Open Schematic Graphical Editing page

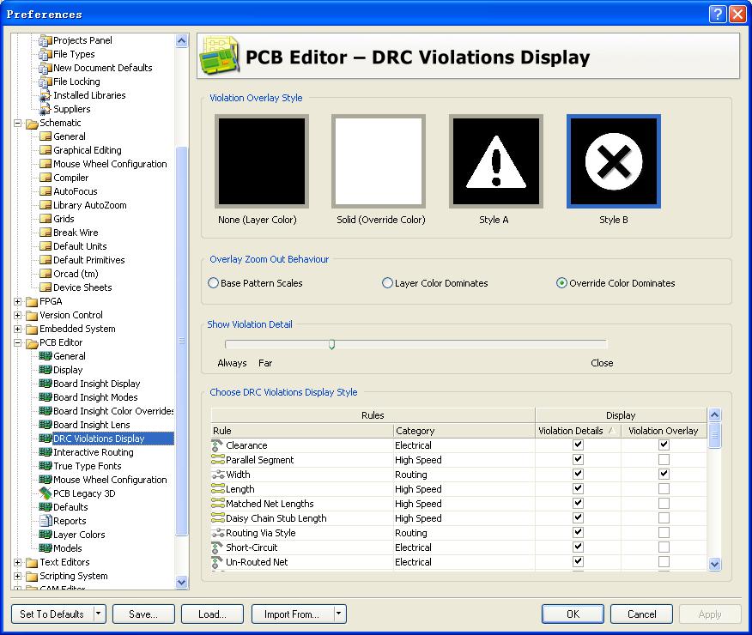88,150
